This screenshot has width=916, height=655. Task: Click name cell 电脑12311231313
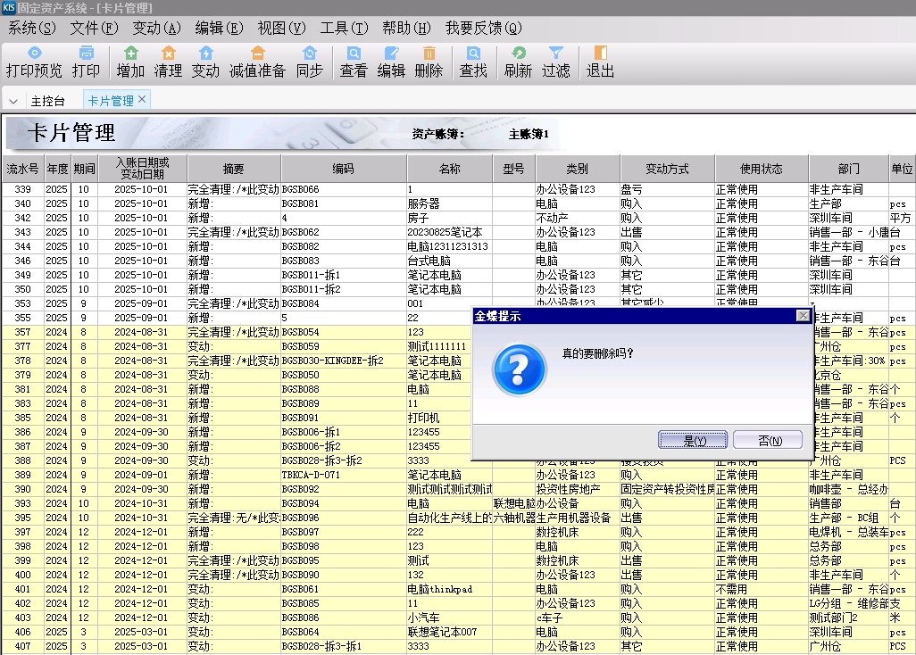pos(450,247)
